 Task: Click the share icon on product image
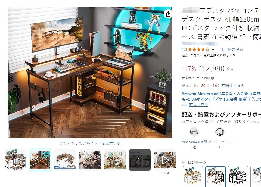168,14
